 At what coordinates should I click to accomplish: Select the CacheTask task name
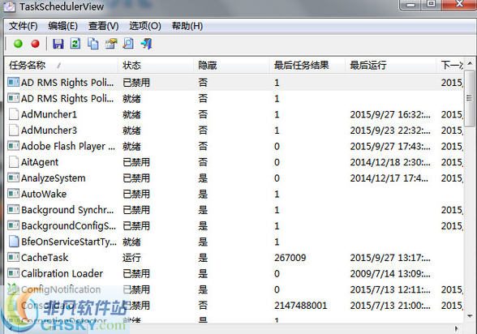(x=45, y=258)
